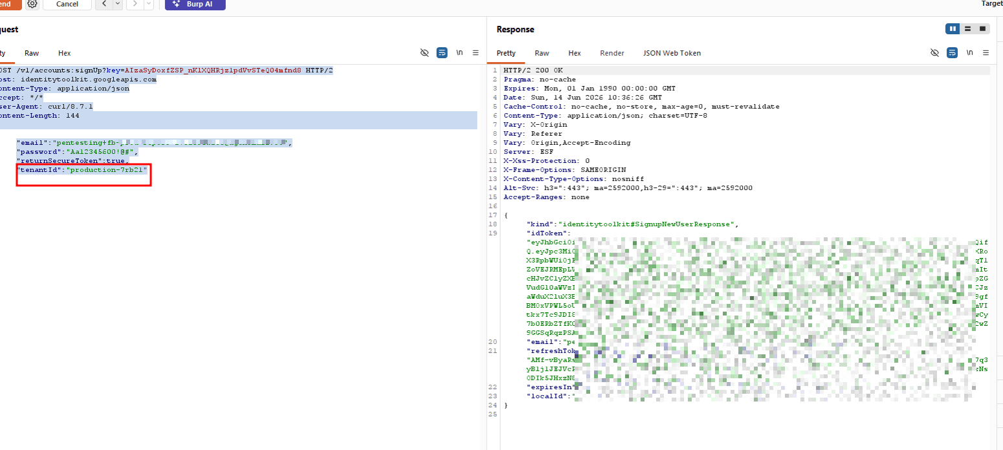This screenshot has height=450, width=1003.
Task: Select top-bottom split layout icon
Action: tap(967, 28)
